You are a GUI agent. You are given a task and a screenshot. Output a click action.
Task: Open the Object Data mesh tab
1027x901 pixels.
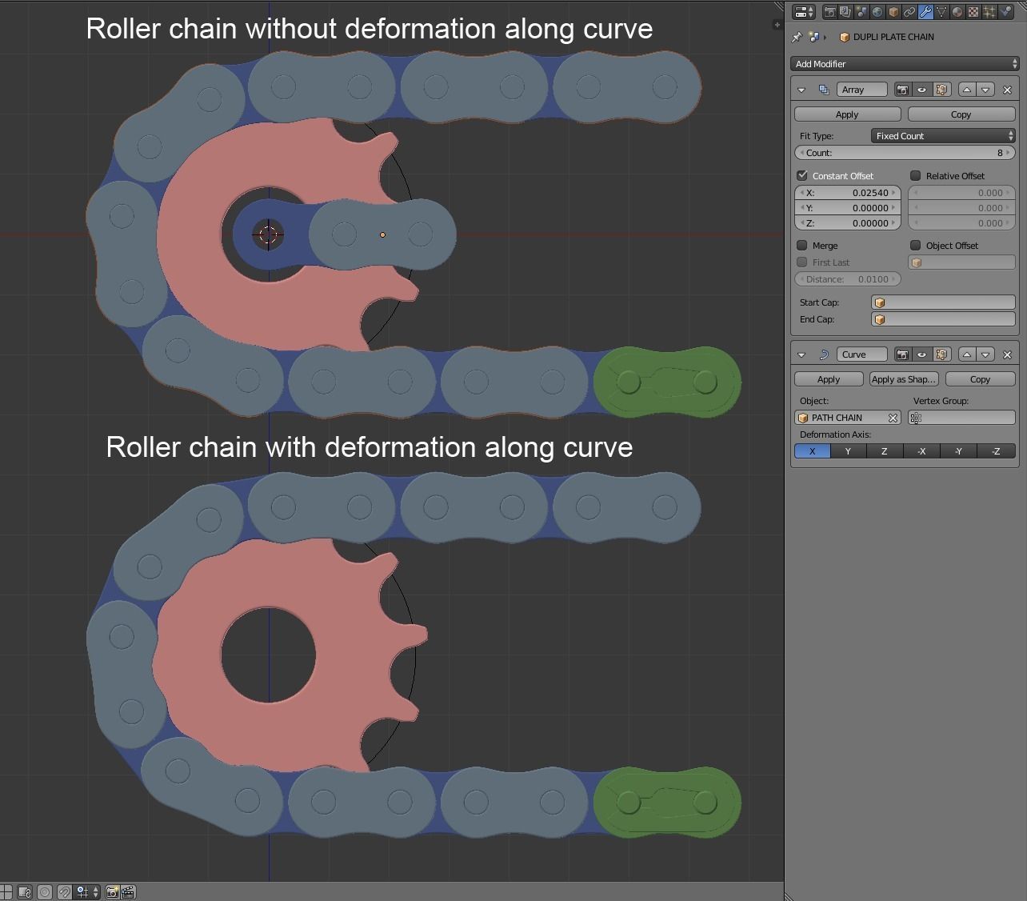941,12
